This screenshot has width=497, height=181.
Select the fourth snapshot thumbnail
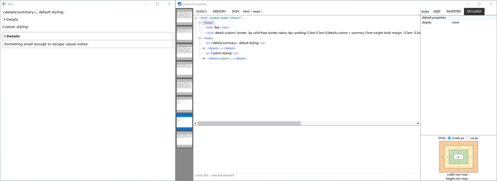click(x=184, y=69)
